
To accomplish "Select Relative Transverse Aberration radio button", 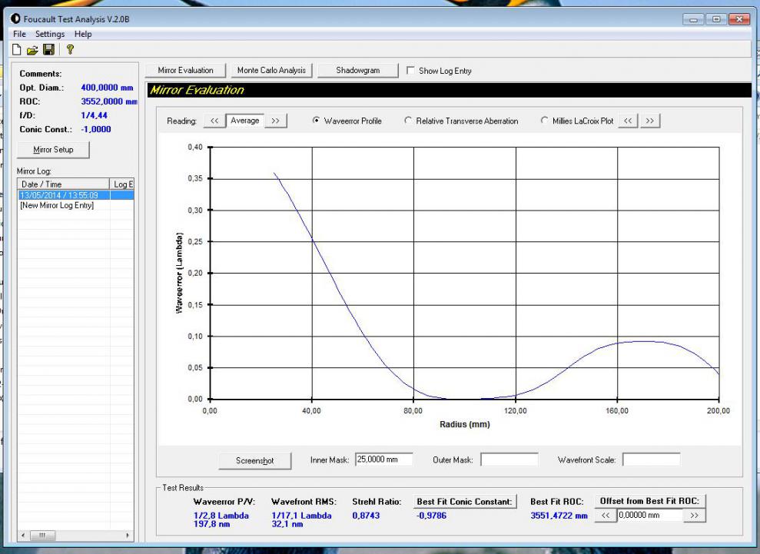I will click(x=407, y=120).
